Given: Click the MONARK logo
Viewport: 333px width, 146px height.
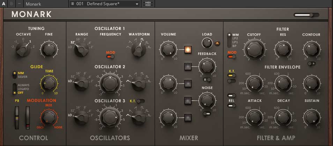Looking at the screenshot, I should pos(32,14).
